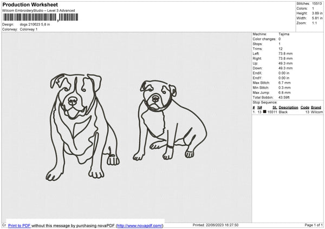Select the Max Jump value 6.8 mm
This screenshot has height=229, width=325.
284,92
